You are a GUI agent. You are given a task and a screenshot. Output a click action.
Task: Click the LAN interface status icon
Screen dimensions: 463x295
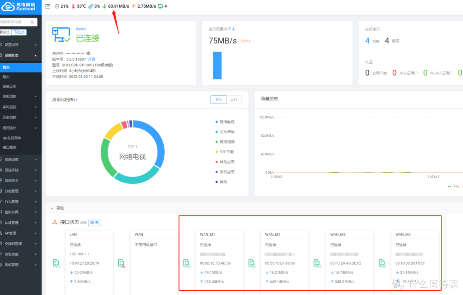[57, 263]
